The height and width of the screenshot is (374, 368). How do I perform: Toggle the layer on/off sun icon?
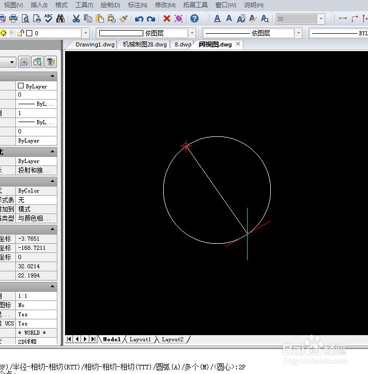(4, 33)
